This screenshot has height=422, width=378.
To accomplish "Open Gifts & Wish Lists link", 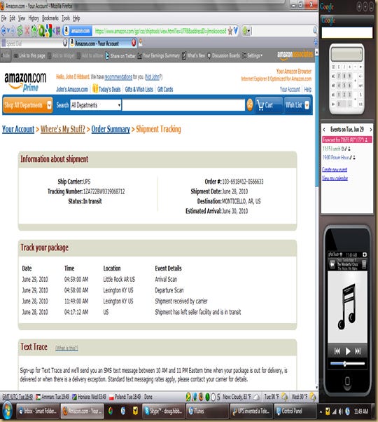I will [139, 89].
